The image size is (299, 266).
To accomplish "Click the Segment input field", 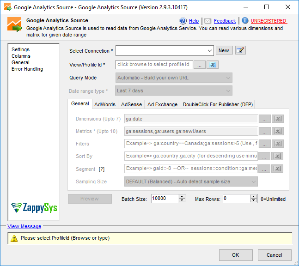I will pyautogui.click(x=191, y=169).
